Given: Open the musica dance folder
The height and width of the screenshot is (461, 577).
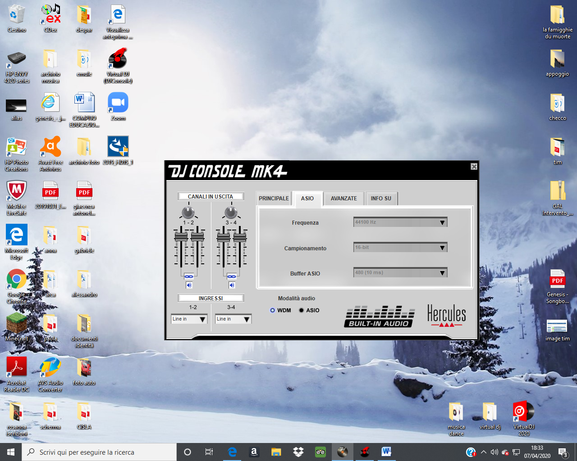Looking at the screenshot, I should pos(456,419).
